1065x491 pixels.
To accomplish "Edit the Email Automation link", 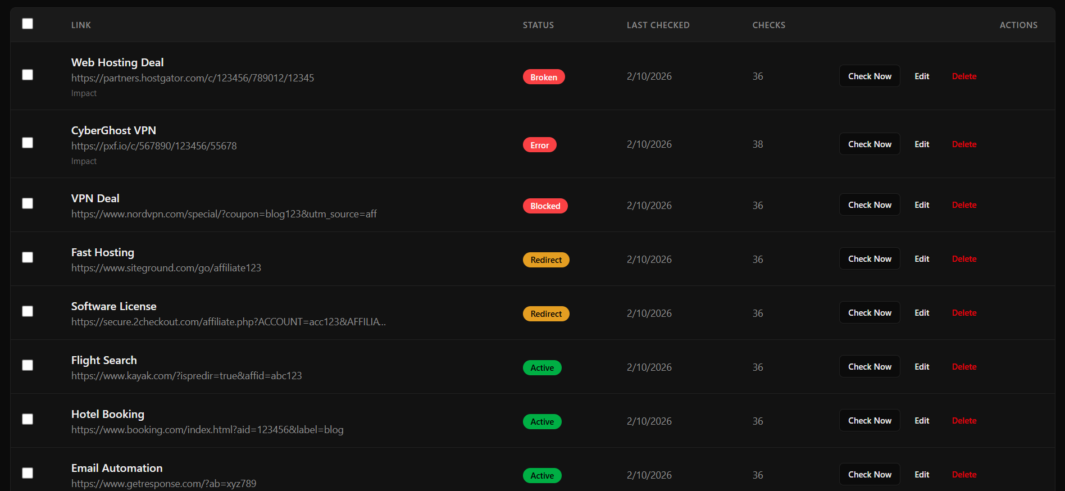I will click(x=922, y=475).
